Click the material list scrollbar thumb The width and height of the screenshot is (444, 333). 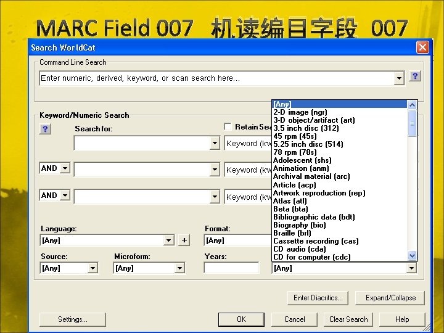tap(413, 123)
